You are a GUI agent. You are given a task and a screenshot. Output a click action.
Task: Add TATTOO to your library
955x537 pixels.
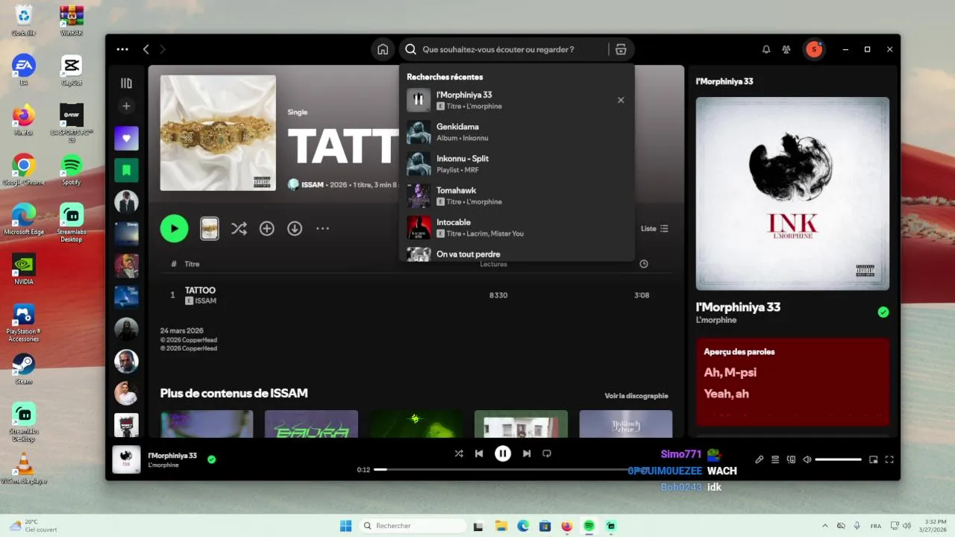267,228
